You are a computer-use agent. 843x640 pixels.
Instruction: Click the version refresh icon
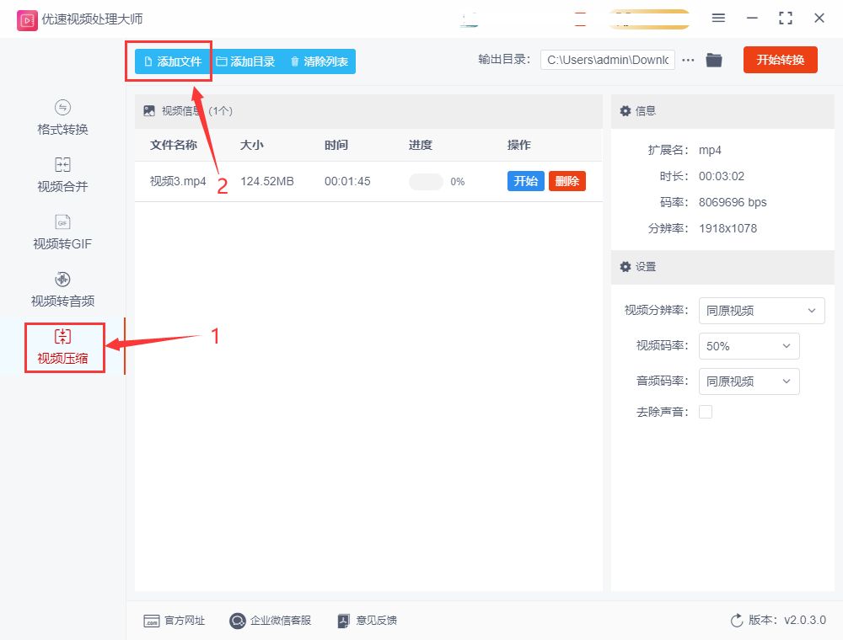(x=737, y=621)
